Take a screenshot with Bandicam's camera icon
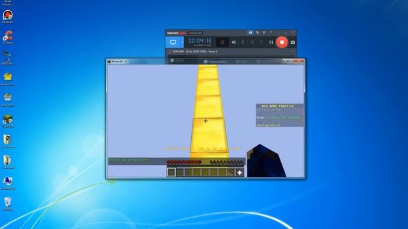Viewport: 408px width, 229px height. point(293,43)
